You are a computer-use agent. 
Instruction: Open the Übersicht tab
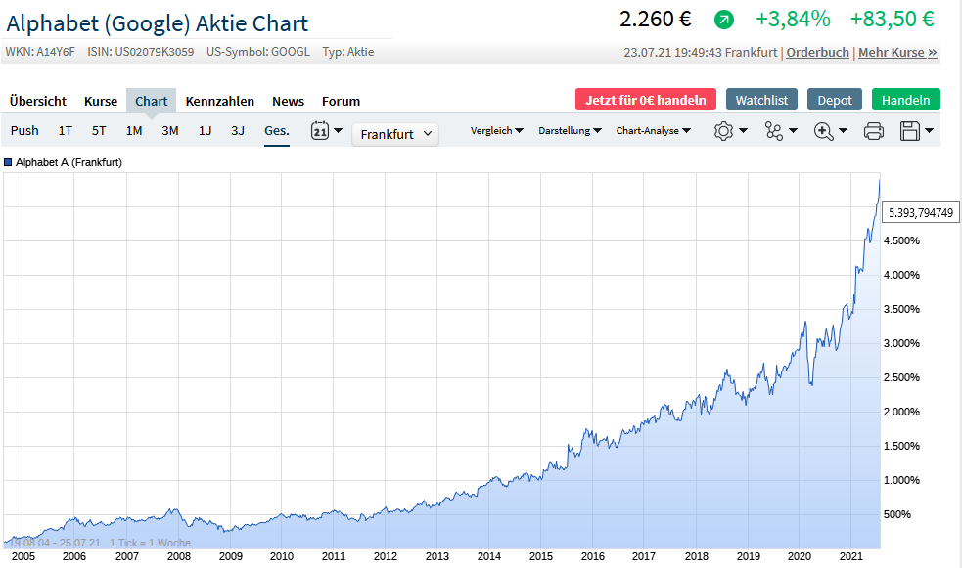[x=38, y=101]
